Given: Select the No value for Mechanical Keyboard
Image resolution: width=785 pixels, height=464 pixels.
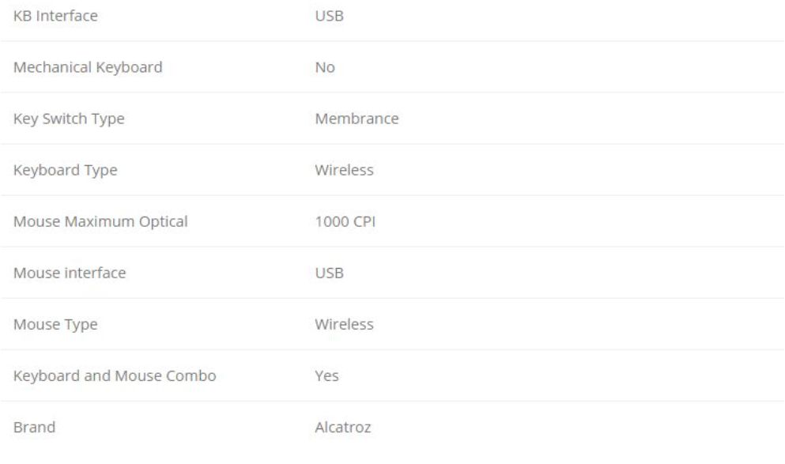Looking at the screenshot, I should click(325, 67).
